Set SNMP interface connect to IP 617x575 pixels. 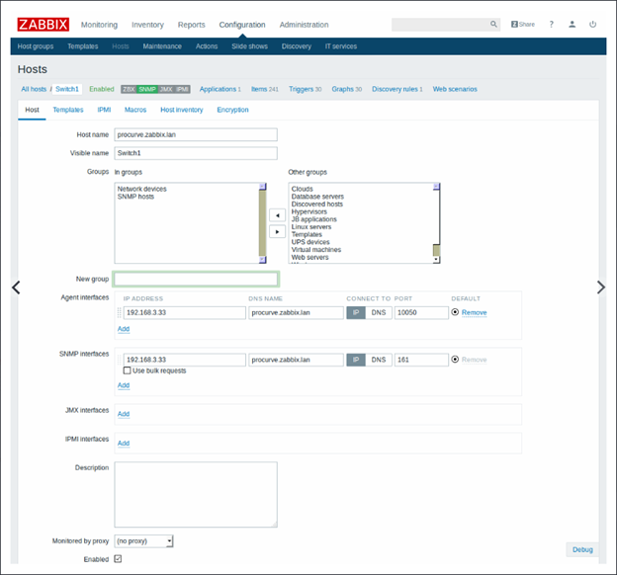click(x=356, y=360)
